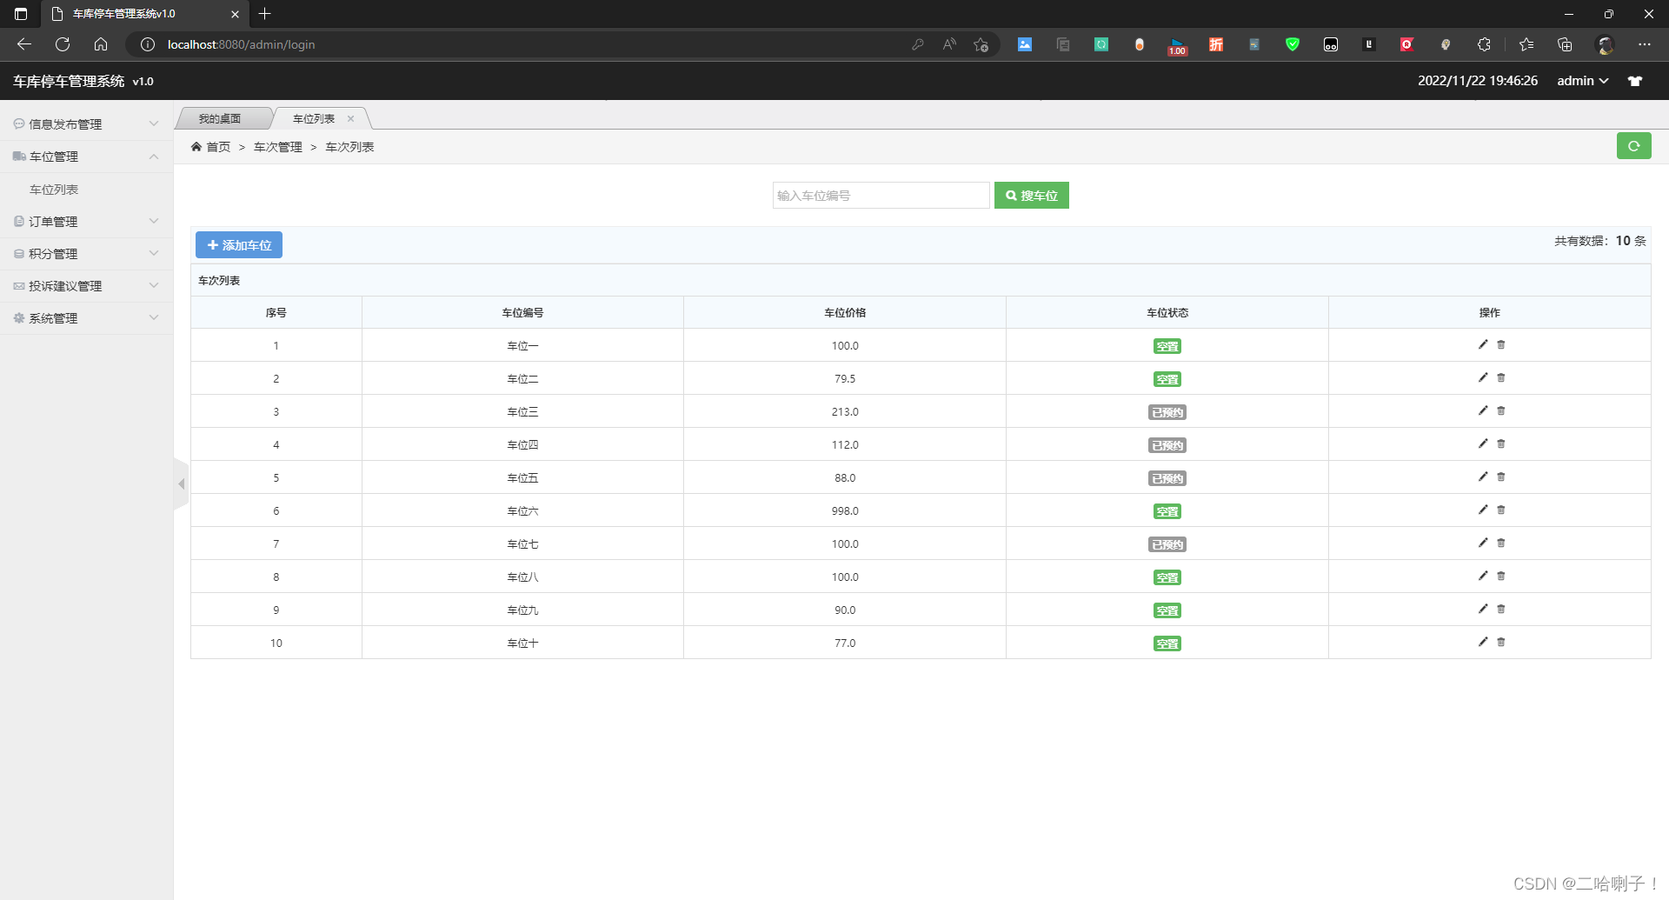Edit row 车位七 with pencil icon
Viewport: 1669px width, 900px height.
(x=1483, y=543)
